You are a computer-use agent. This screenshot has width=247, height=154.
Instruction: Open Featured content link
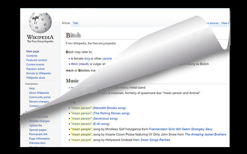pyautogui.click(x=37, y=60)
